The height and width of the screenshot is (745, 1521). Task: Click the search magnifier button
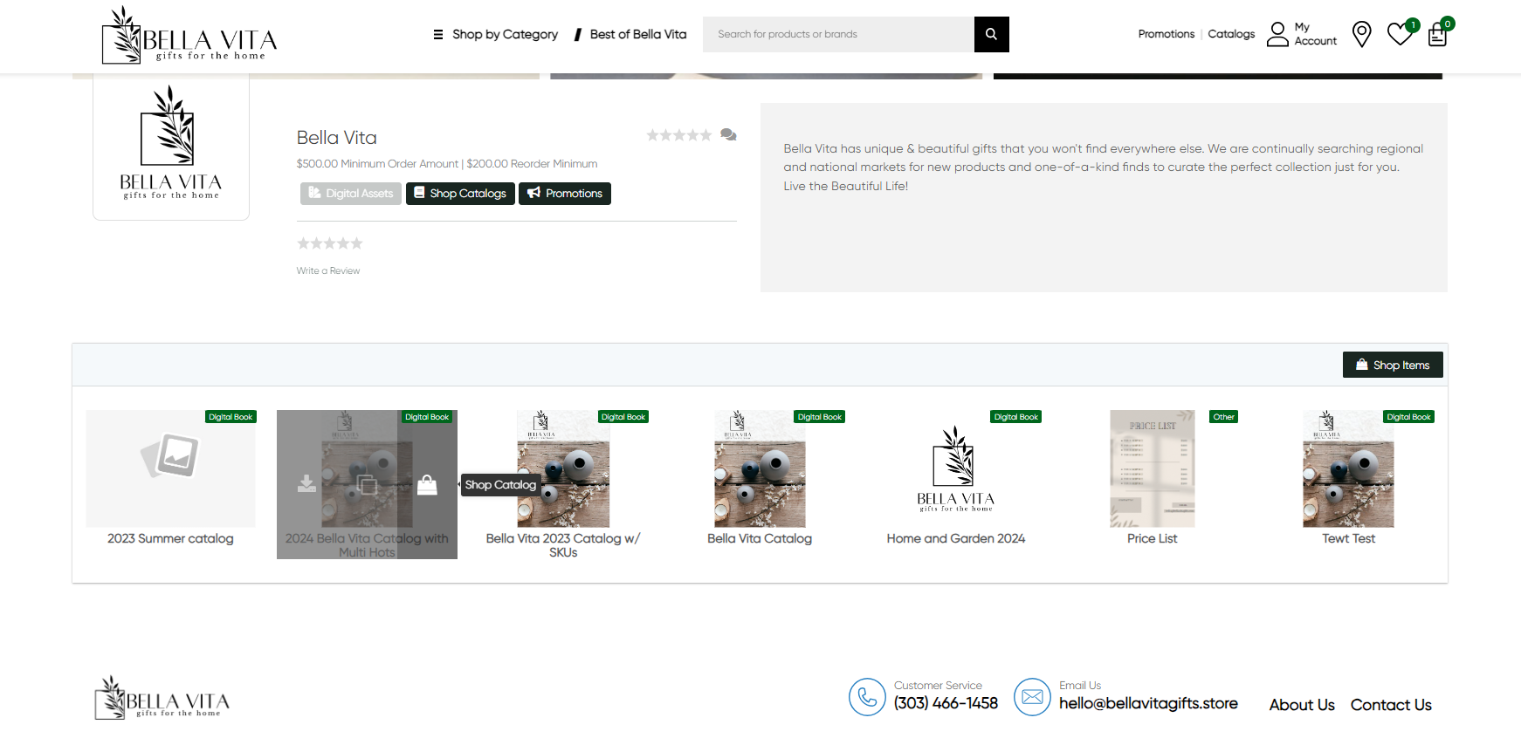pos(991,34)
